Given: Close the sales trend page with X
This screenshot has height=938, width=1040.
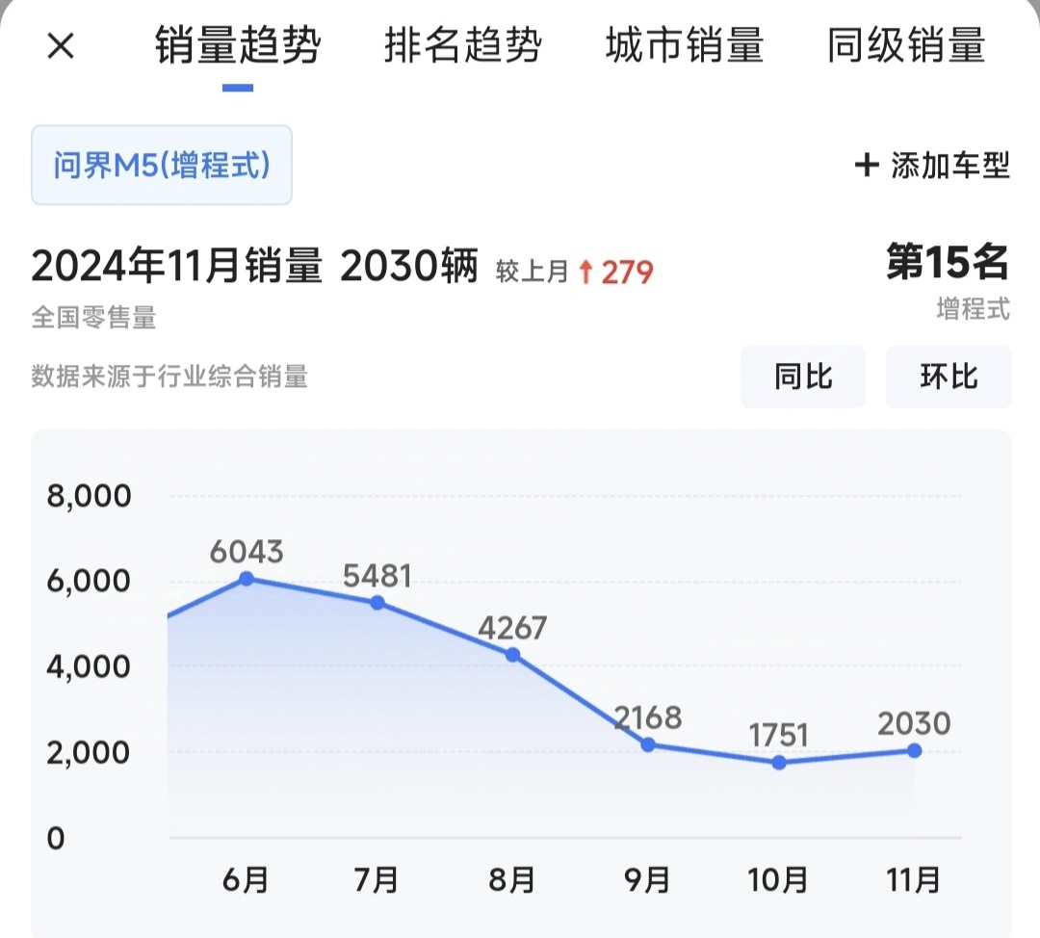Looking at the screenshot, I should [x=61, y=46].
